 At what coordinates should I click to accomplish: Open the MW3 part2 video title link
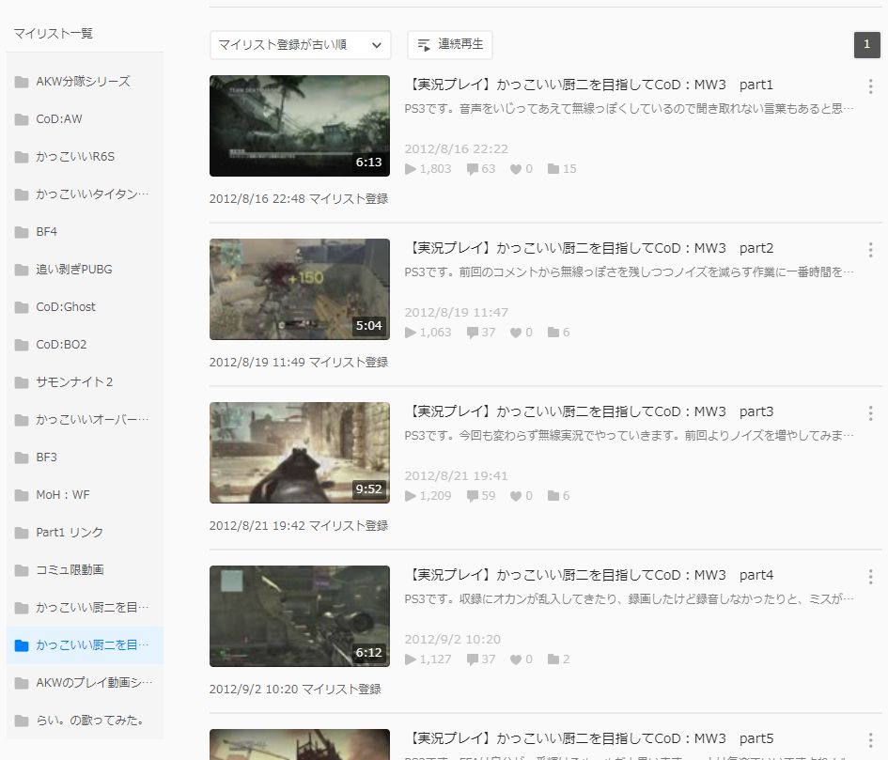pos(589,249)
